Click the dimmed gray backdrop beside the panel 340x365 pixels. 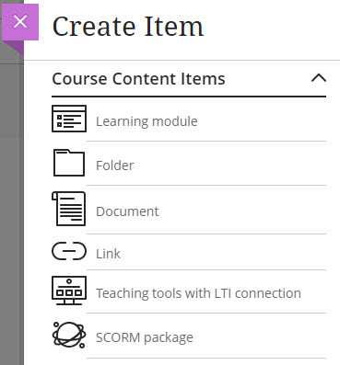pos(12,214)
